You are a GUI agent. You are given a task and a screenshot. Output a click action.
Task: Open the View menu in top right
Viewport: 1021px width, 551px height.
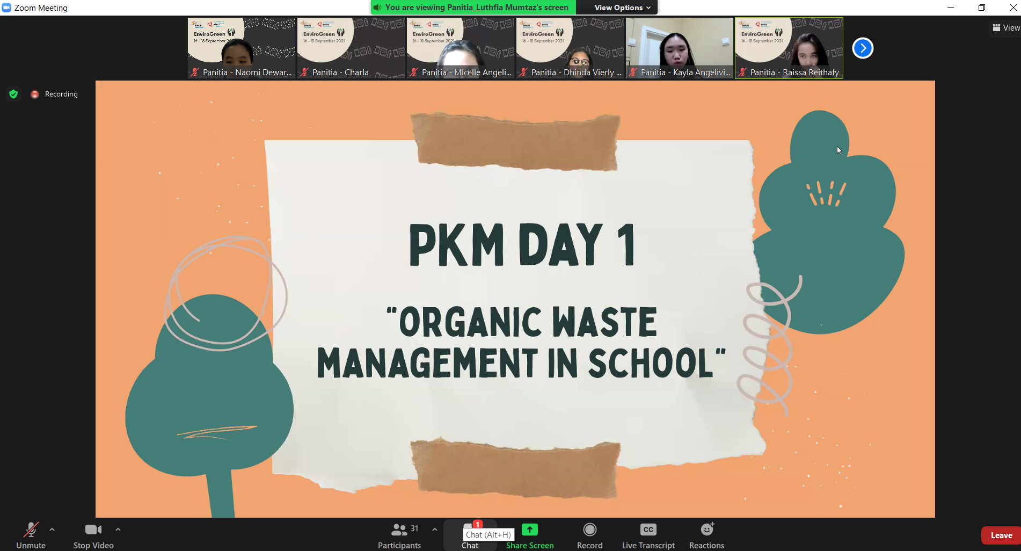(x=1004, y=27)
